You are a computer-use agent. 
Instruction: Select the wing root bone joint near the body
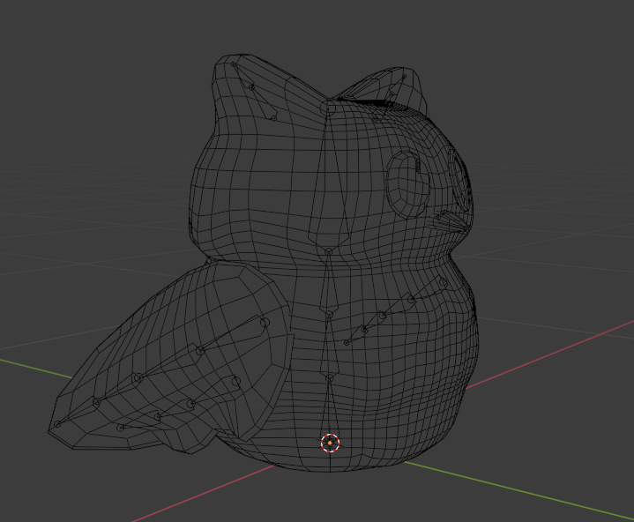pos(265,322)
